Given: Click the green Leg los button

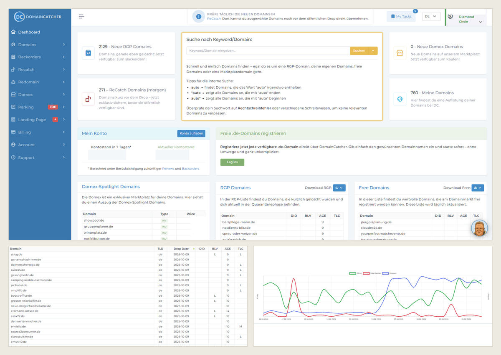Looking at the screenshot, I should coord(232,162).
